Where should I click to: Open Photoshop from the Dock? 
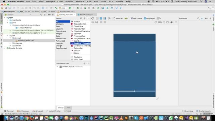pos(86,118)
